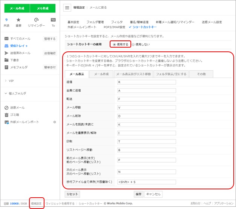Click the リセット button
The width and height of the screenshot is (236, 209).
(72, 194)
